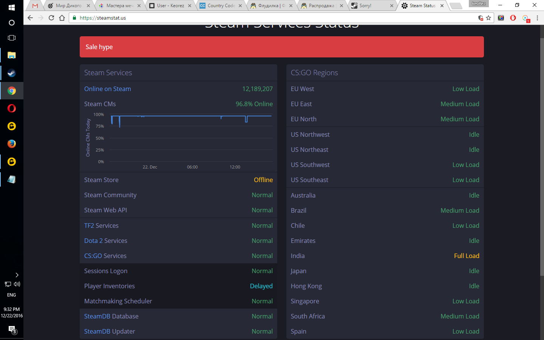Click the Steam Store Offline status
Image resolution: width=544 pixels, height=340 pixels.
[x=263, y=180]
